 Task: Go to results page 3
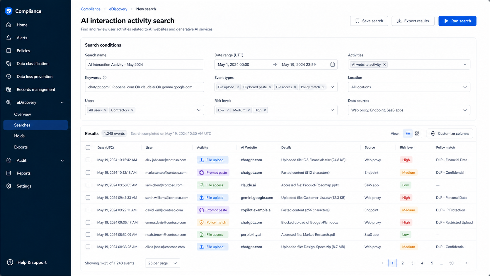click(412, 263)
